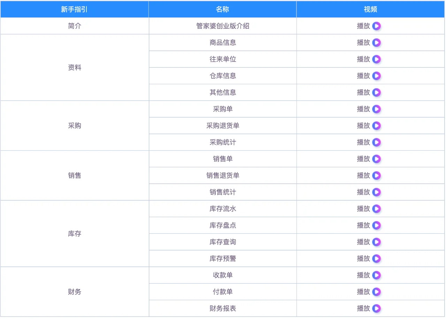Click the 库存查询 name cell
446x319 pixels.
pos(223,242)
